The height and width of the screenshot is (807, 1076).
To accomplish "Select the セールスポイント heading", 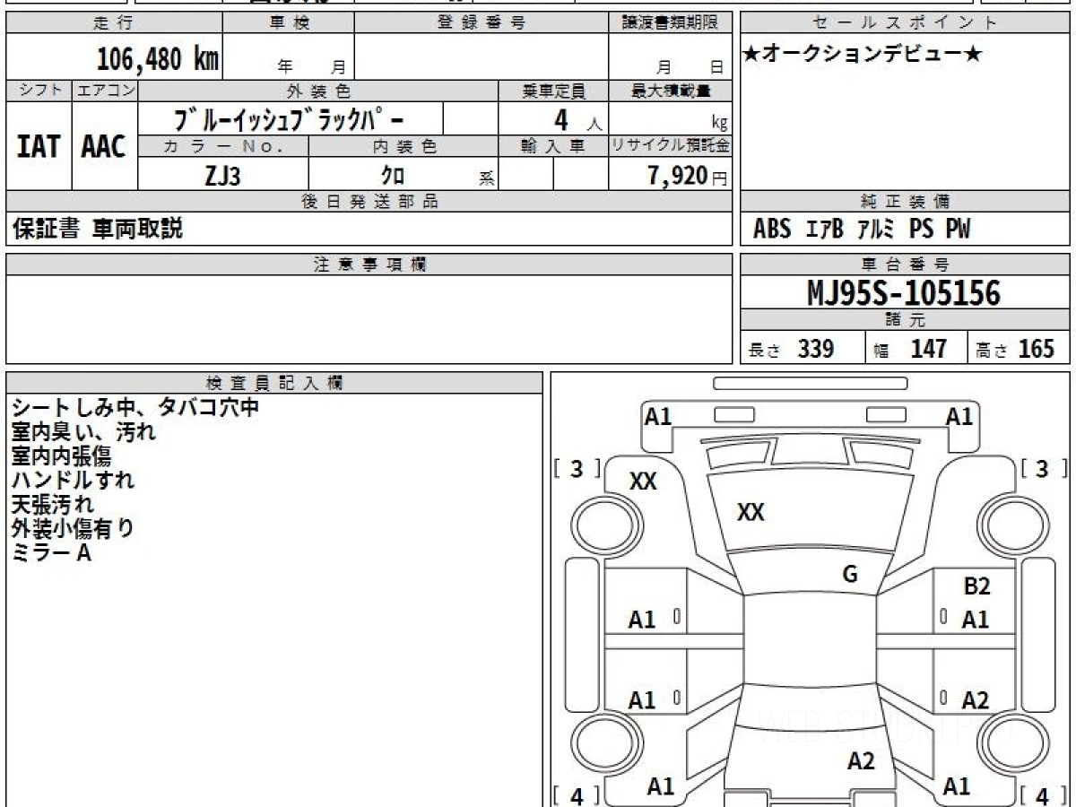I will point(905,23).
